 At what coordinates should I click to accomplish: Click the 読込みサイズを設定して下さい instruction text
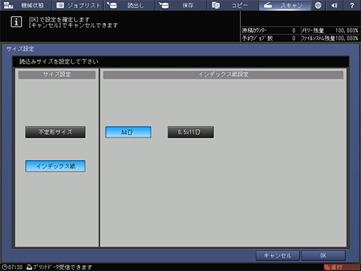59,61
